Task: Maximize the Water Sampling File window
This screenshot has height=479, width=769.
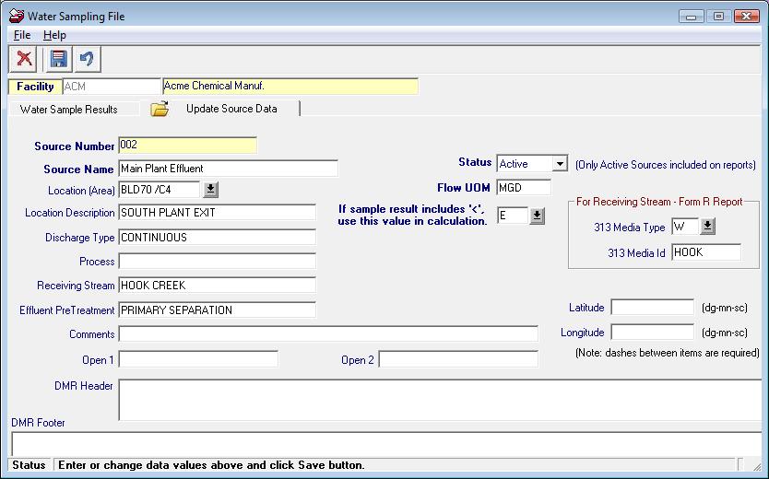Action: [x=718, y=17]
